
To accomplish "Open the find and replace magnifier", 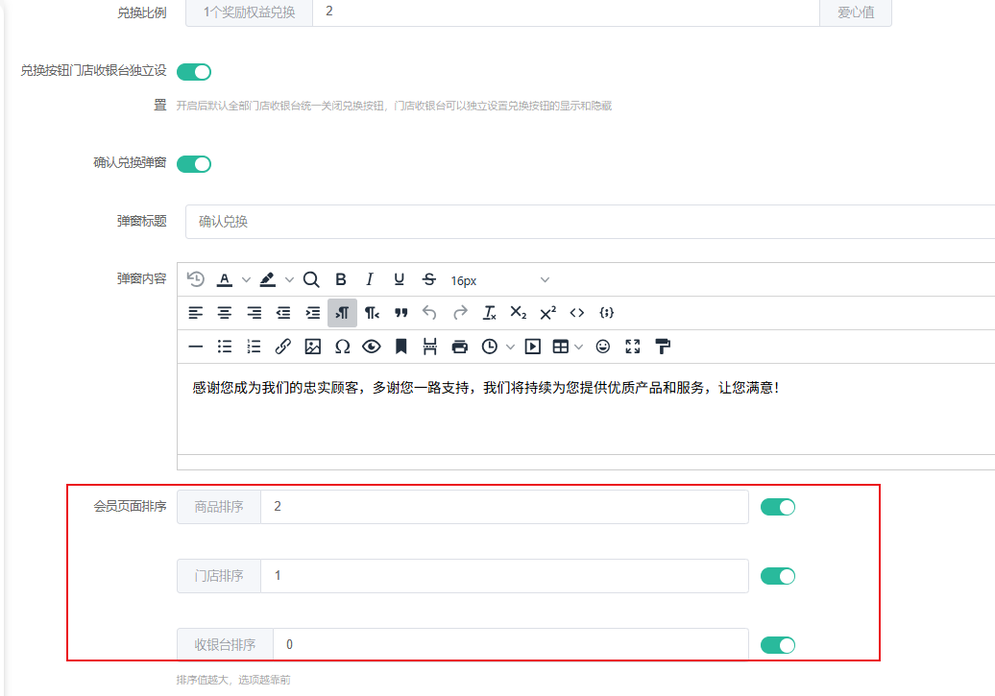I will coord(311,279).
